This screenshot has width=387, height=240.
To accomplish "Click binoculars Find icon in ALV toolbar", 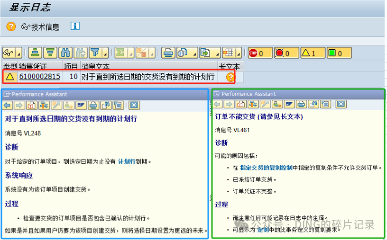I will point(65,53).
